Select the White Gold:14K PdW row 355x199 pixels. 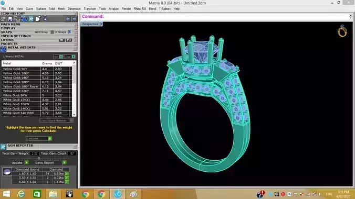click(37, 113)
